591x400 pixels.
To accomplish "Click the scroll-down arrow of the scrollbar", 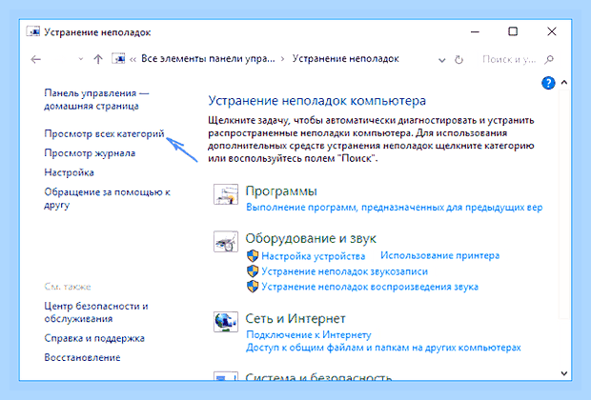I will point(564,373).
